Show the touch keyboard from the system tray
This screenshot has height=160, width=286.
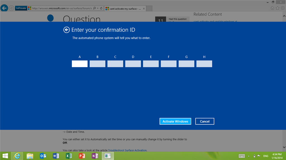[242, 156]
